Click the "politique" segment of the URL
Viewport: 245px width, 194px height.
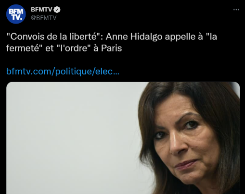[74, 72]
